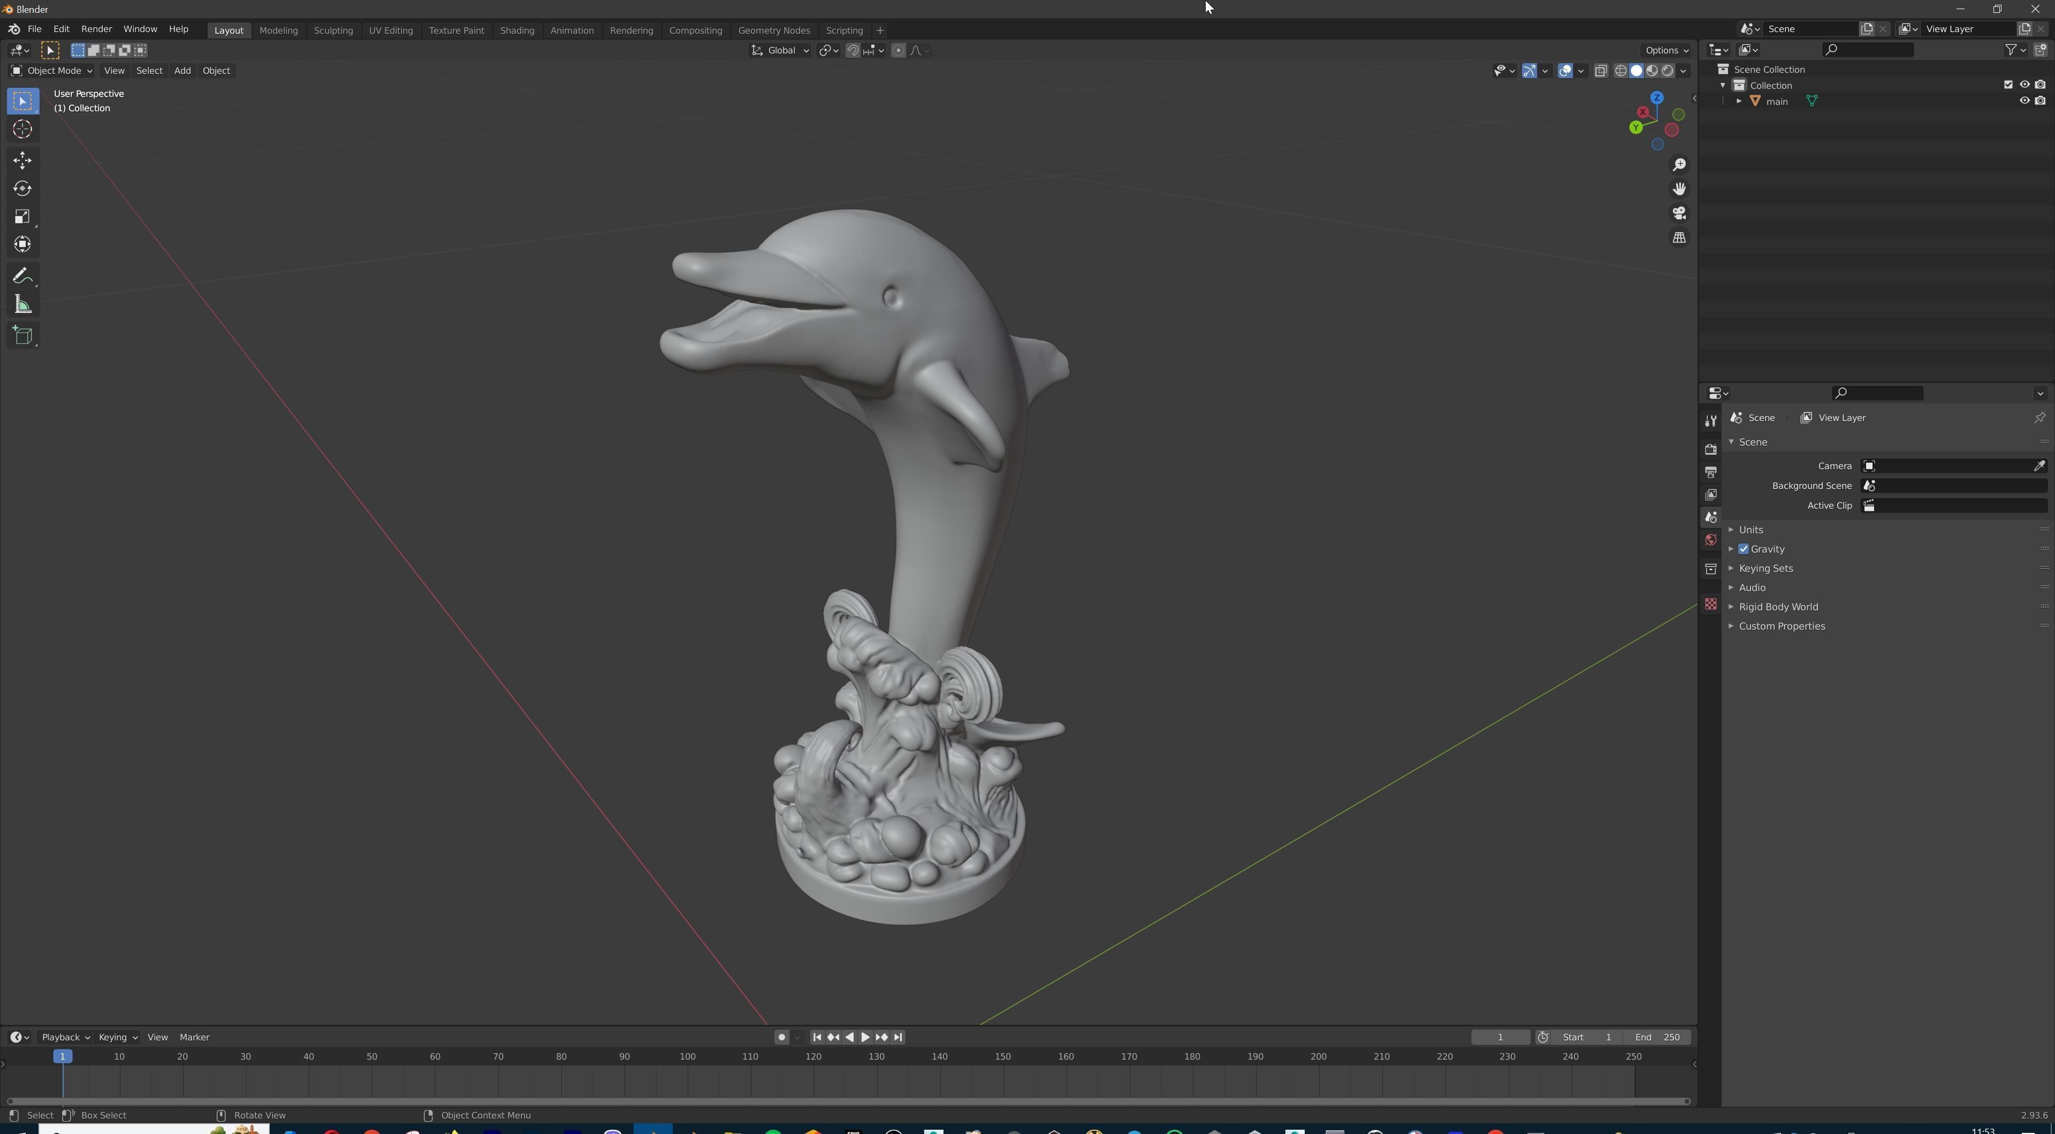Image resolution: width=2055 pixels, height=1134 pixels.
Task: Open the Render properties tab
Action: click(x=1710, y=449)
